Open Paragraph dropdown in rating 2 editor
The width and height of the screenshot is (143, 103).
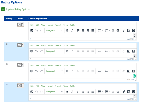coord(54,51)
